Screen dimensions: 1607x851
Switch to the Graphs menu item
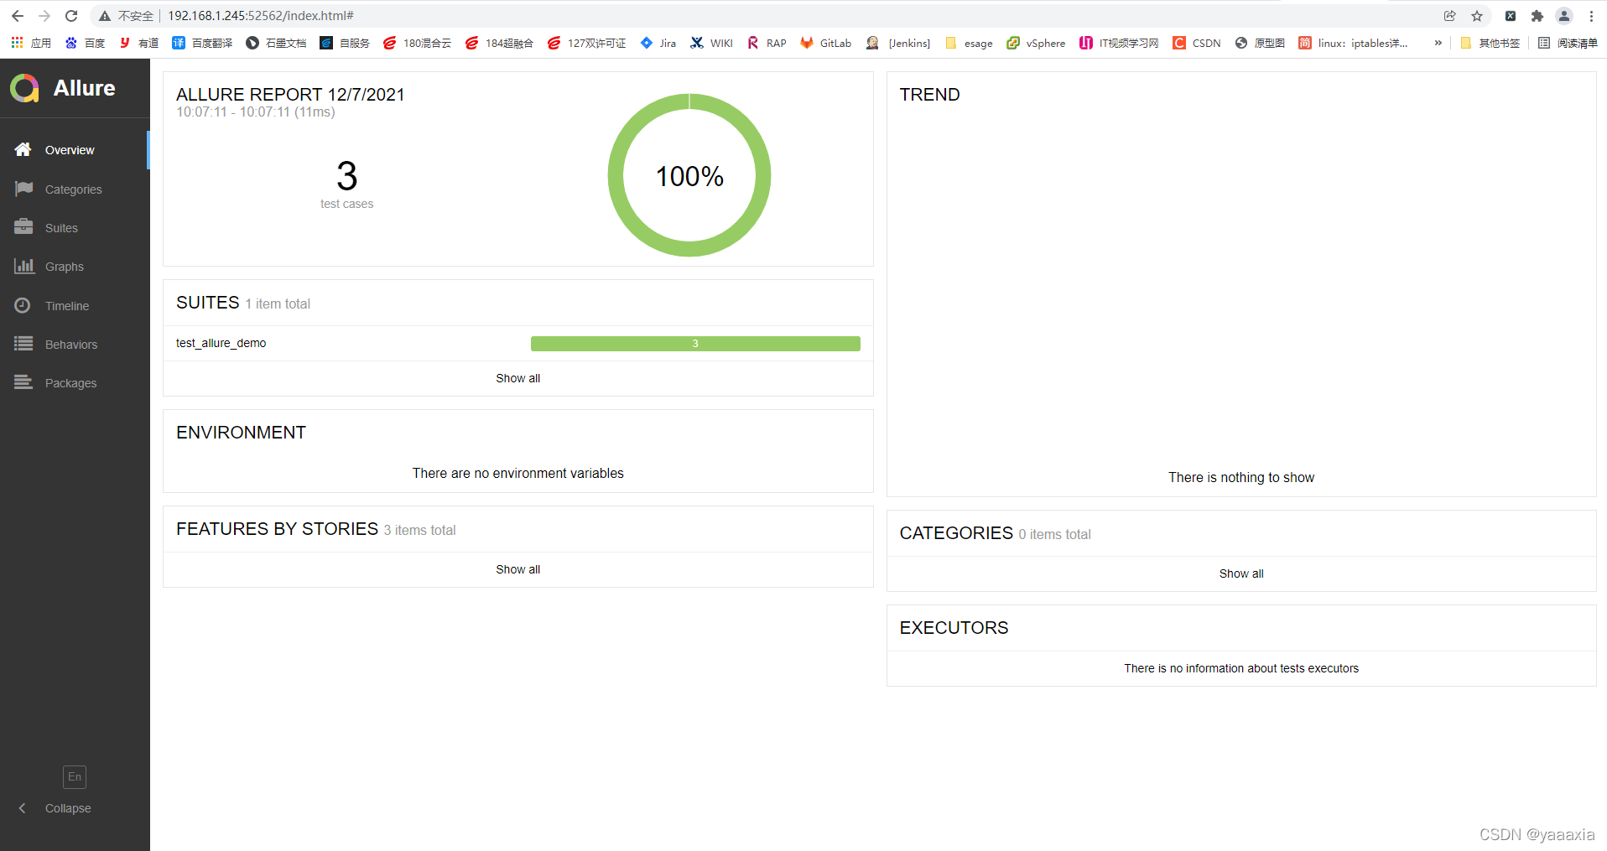tap(65, 267)
